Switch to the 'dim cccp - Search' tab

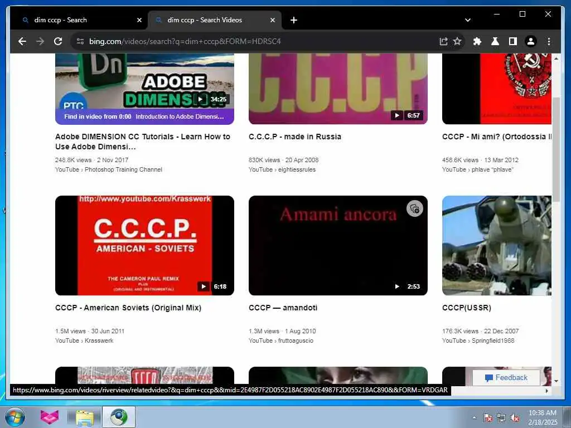(x=79, y=21)
